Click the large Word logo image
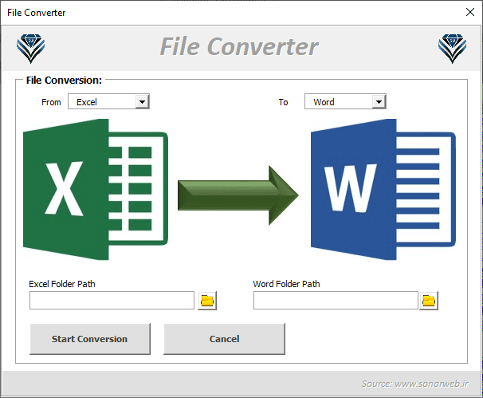 [x=383, y=189]
